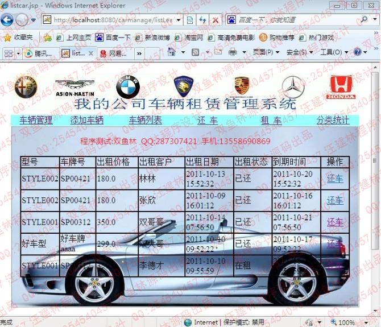
Task: Click the add to favorites bar icon
Action: coord(47,38)
